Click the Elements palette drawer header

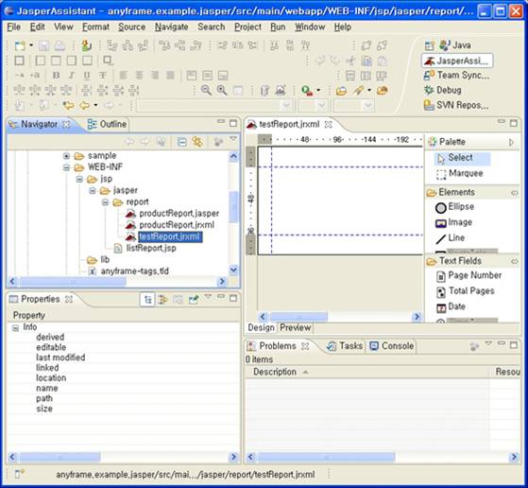[472, 193]
